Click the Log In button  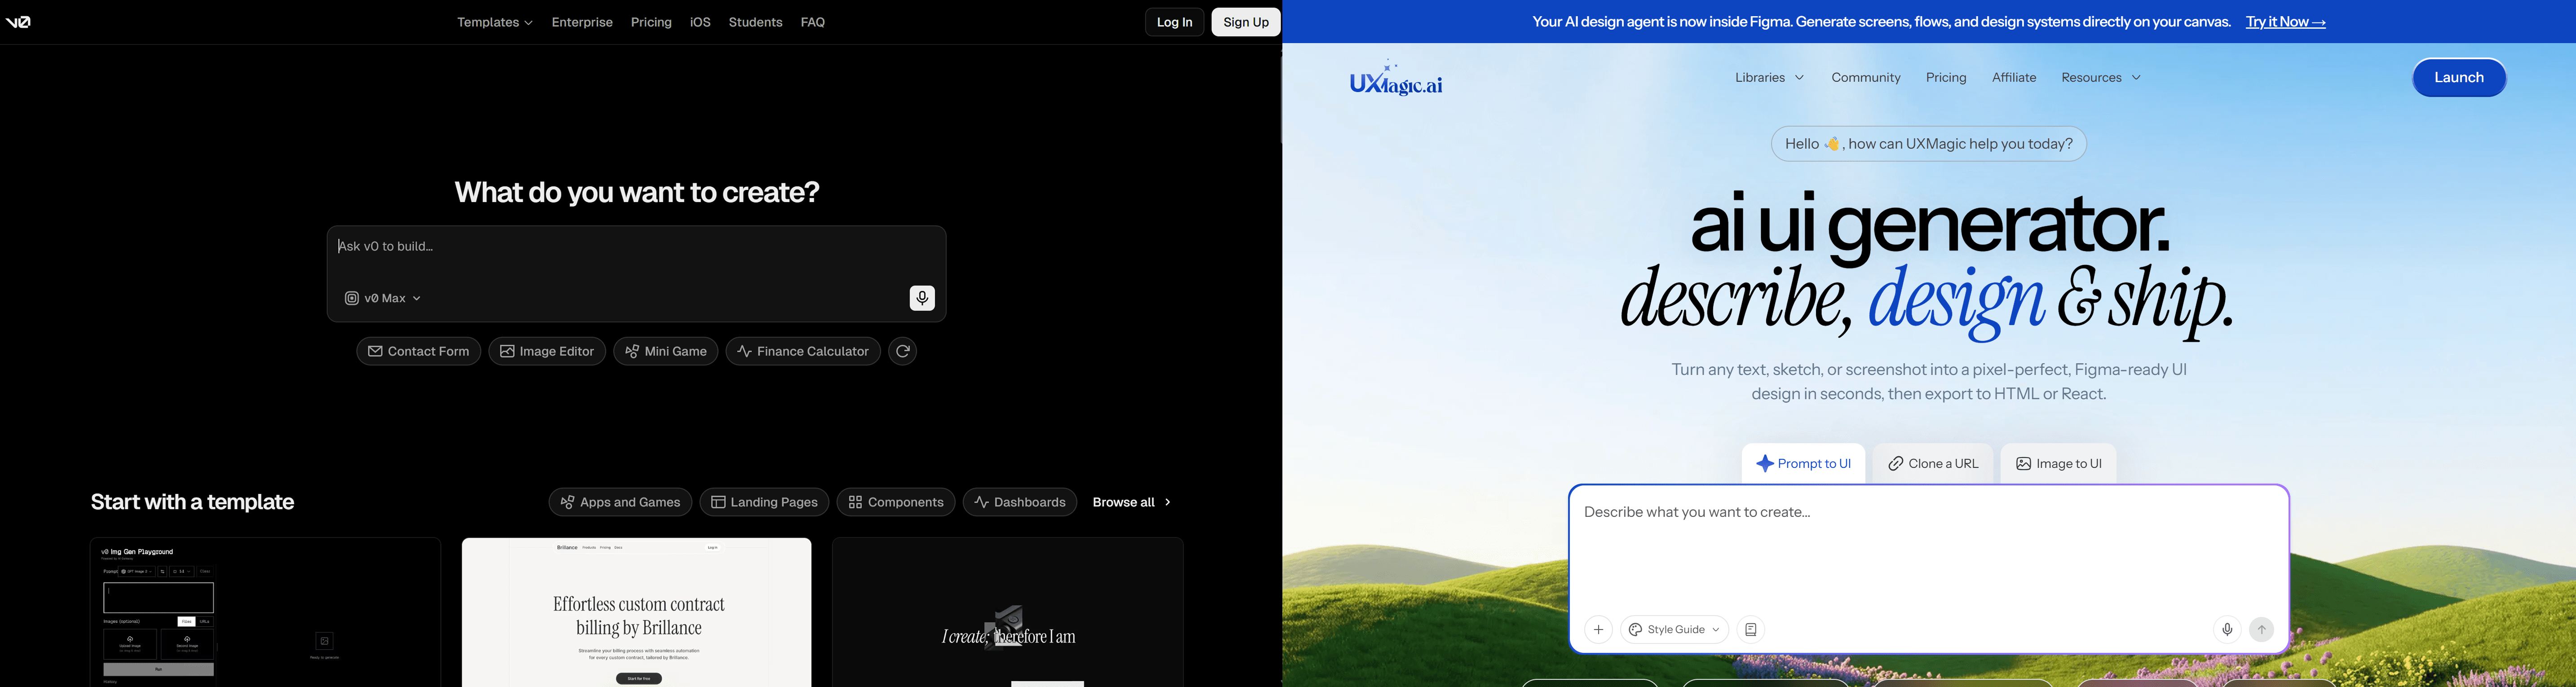[1174, 22]
